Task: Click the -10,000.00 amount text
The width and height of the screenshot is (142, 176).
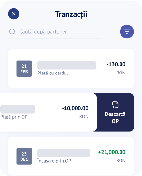Action: click(x=75, y=108)
